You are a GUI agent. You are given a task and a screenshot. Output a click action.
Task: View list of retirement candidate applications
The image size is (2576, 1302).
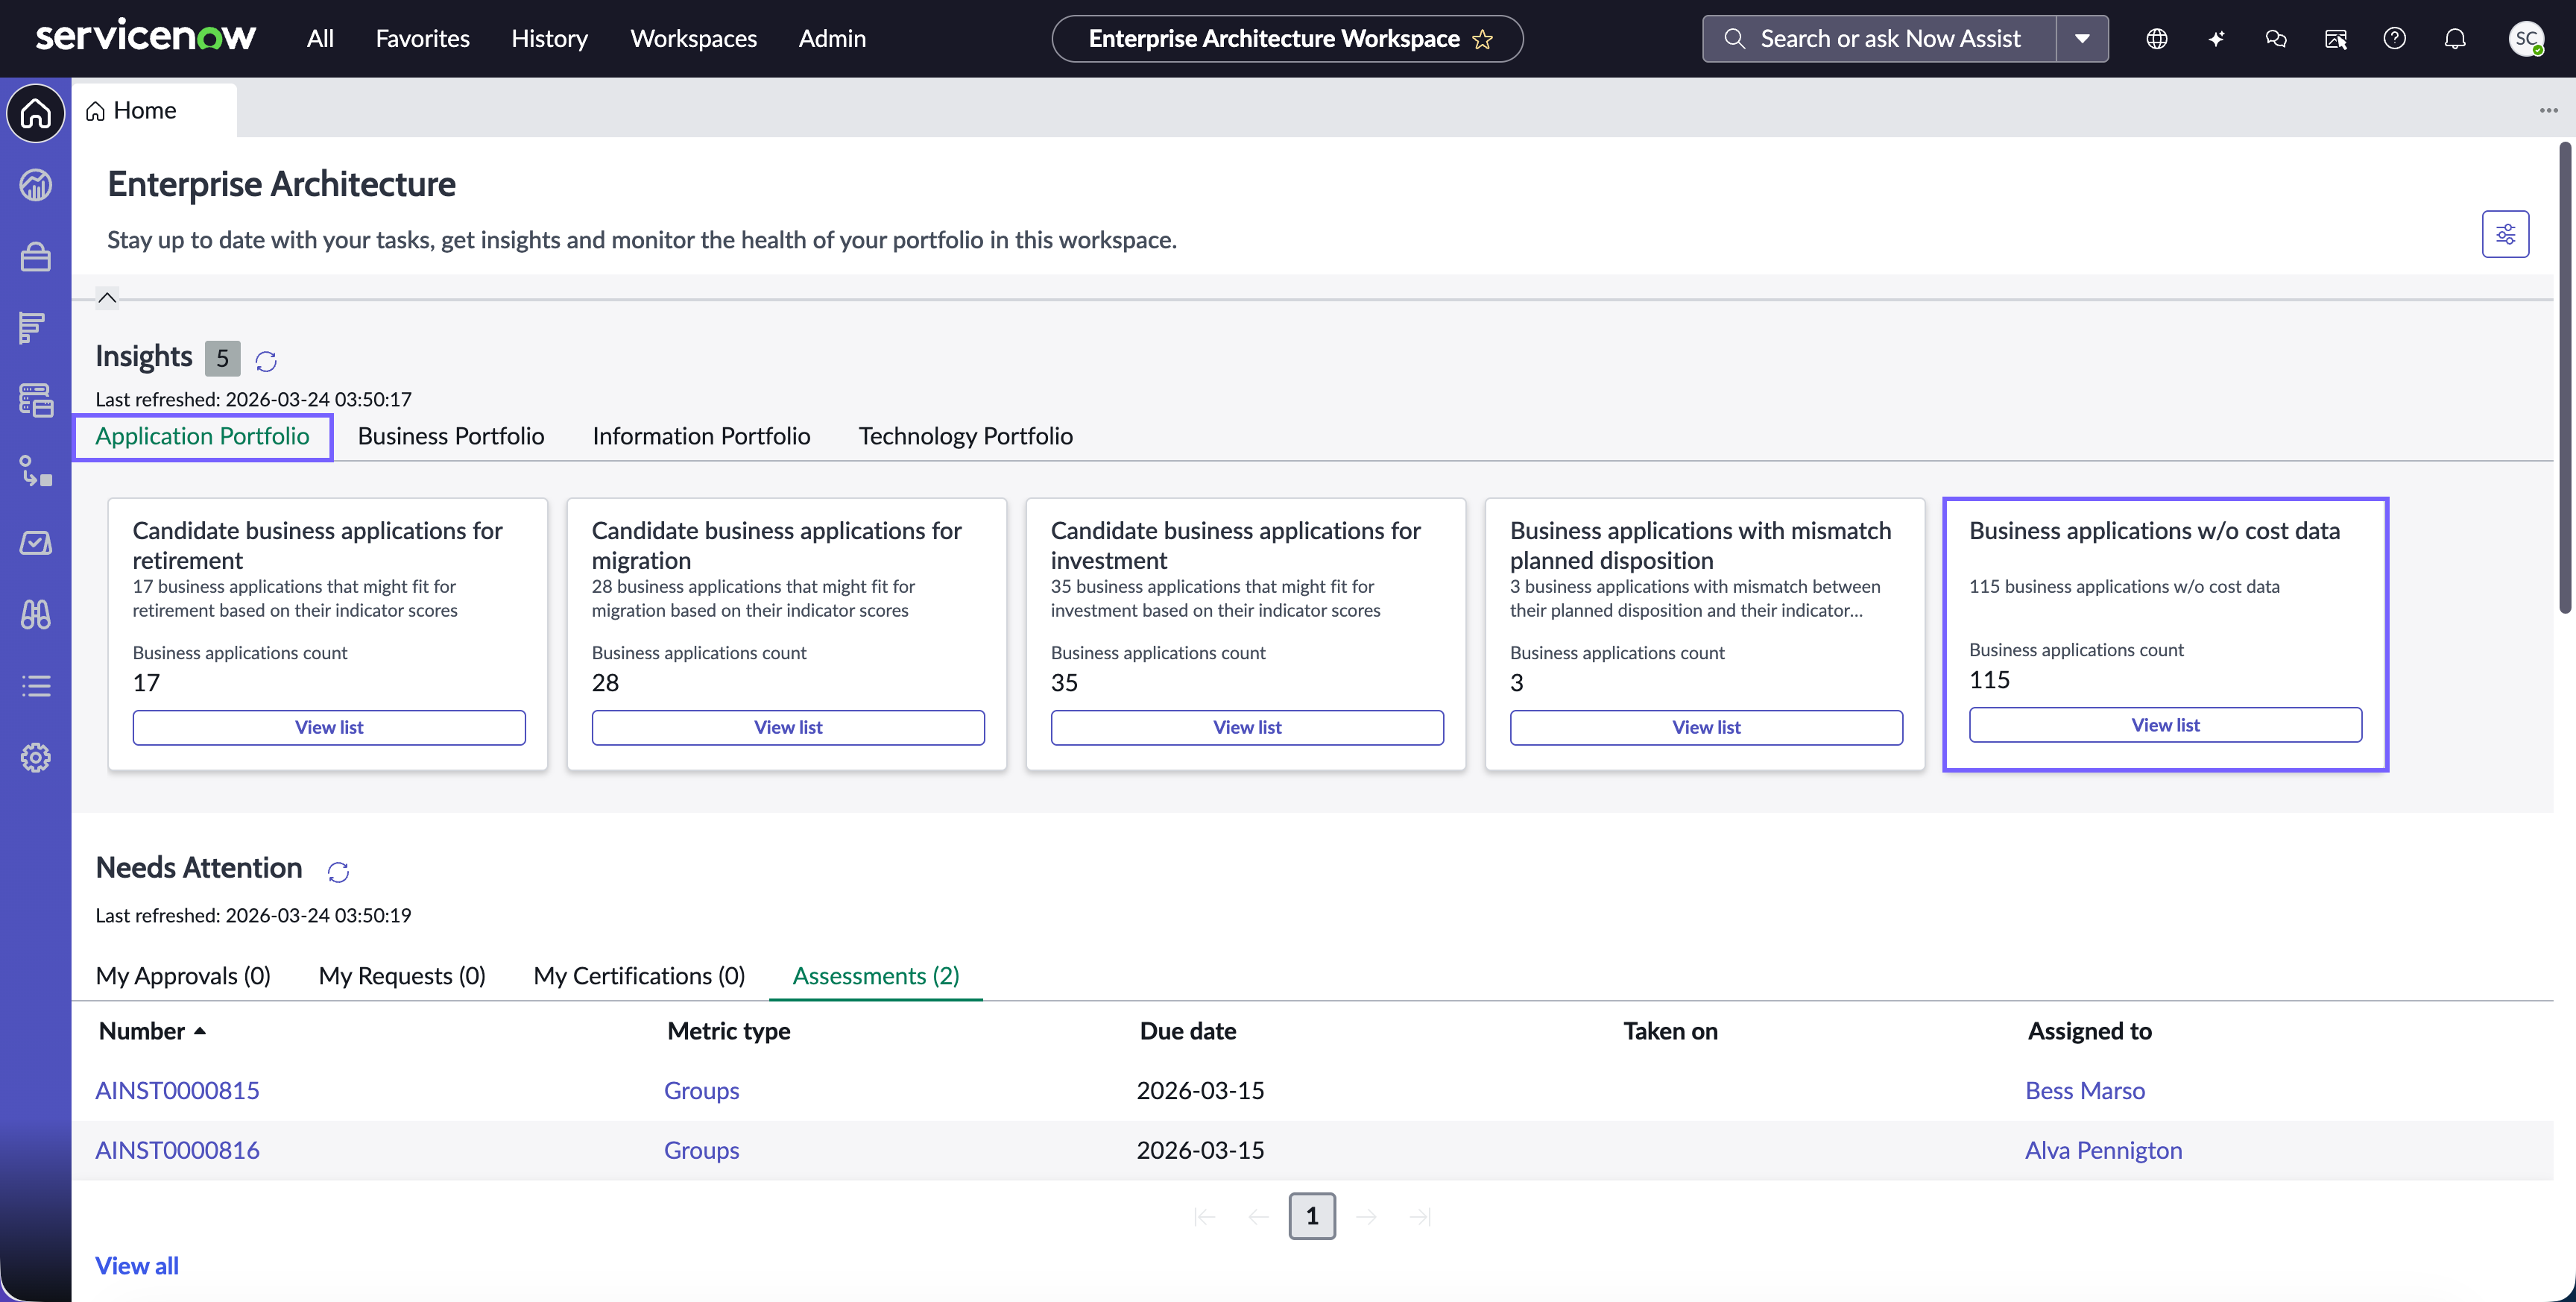(x=329, y=728)
